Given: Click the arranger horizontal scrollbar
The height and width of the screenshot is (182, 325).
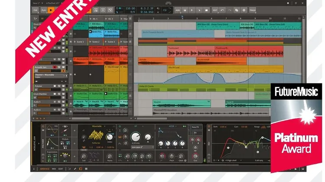Looking at the screenshot, I should (152, 118).
